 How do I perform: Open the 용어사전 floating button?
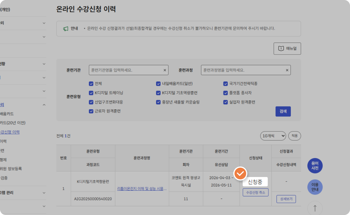[315, 166]
